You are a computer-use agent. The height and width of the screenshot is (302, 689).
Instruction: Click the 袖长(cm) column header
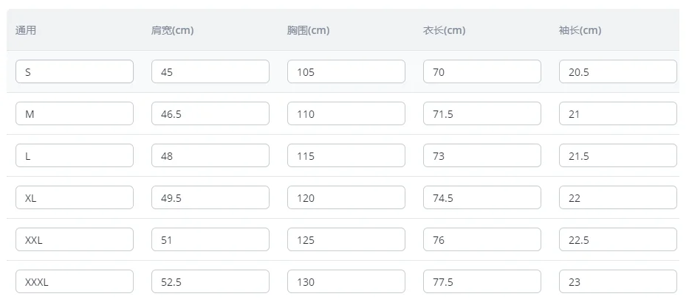click(x=580, y=30)
